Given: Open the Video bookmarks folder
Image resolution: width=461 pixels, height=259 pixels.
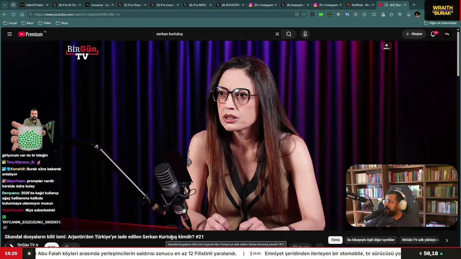Looking at the screenshot, I should [45, 23].
